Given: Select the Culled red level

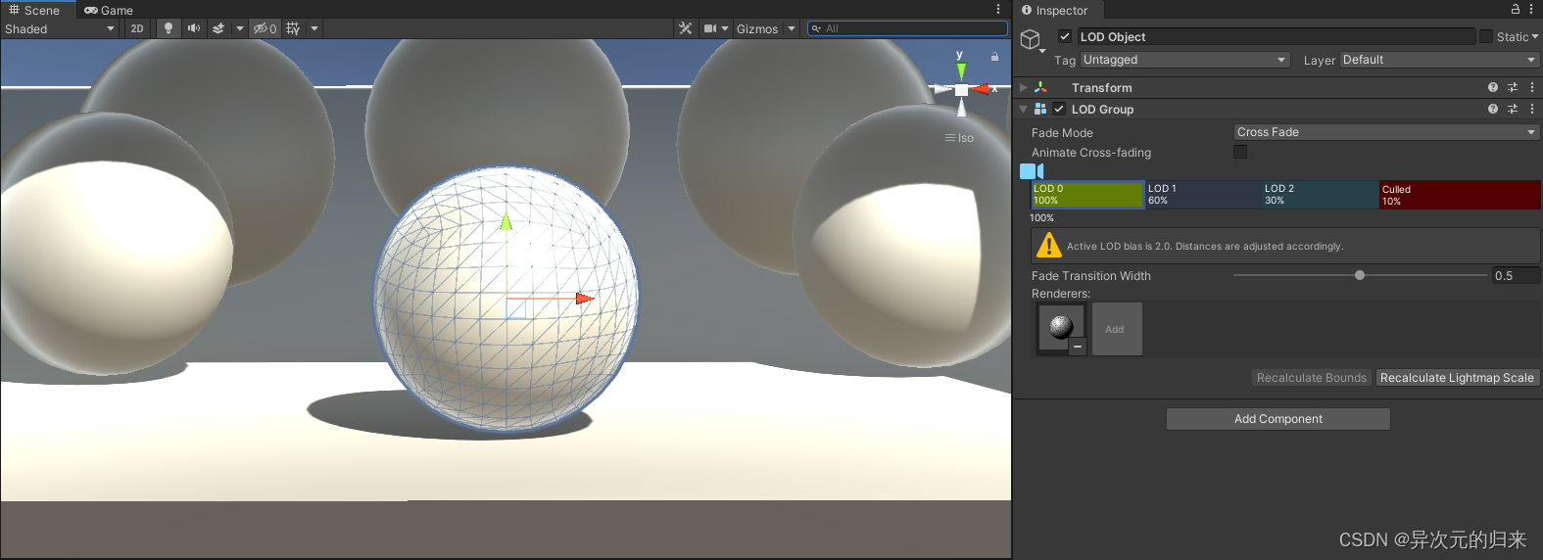Looking at the screenshot, I should 1460,194.
